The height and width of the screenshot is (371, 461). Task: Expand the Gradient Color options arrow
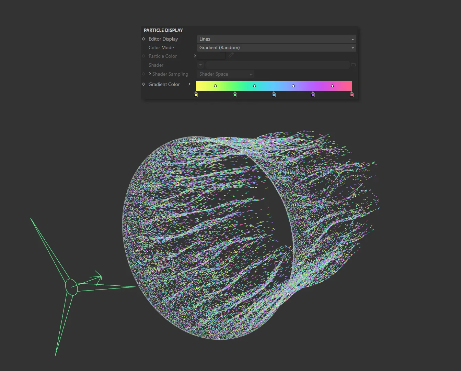pos(189,84)
